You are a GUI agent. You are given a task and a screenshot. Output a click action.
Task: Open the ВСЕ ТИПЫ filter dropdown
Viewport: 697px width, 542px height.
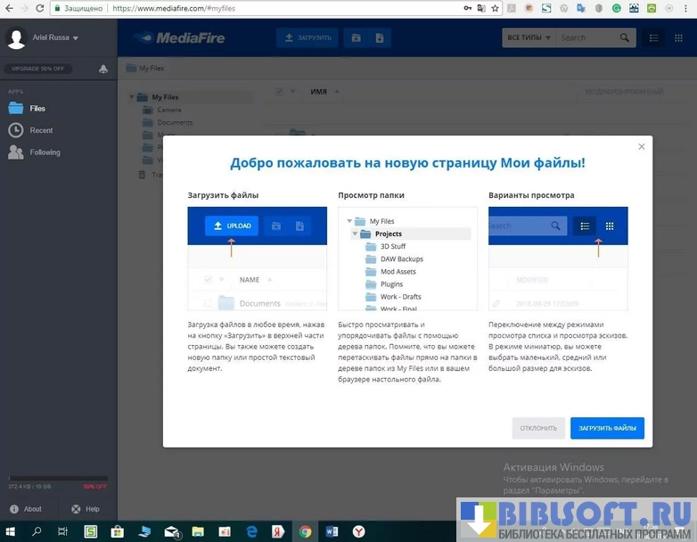[x=529, y=37]
